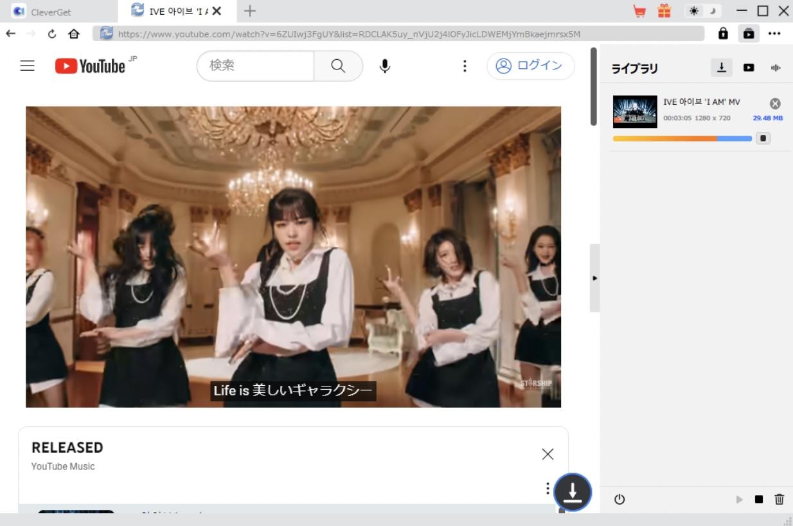Click the download progress bar

682,138
